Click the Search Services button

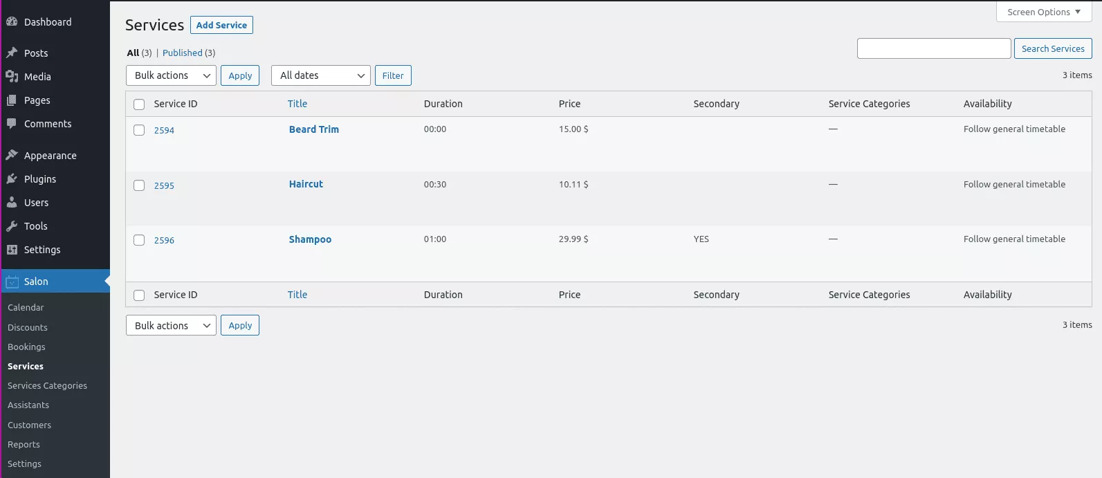click(x=1053, y=48)
